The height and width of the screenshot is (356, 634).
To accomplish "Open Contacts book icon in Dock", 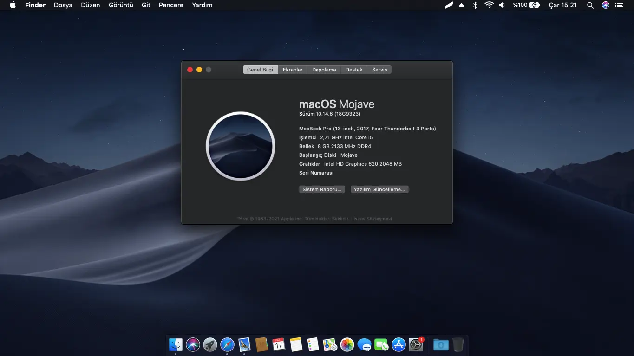I will (261, 344).
